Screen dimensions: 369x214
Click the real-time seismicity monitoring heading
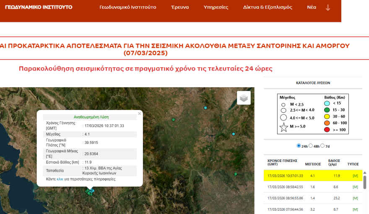(146, 68)
